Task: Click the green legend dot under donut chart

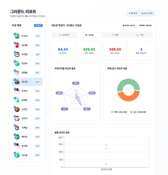Action: pyautogui.click(x=112, y=112)
